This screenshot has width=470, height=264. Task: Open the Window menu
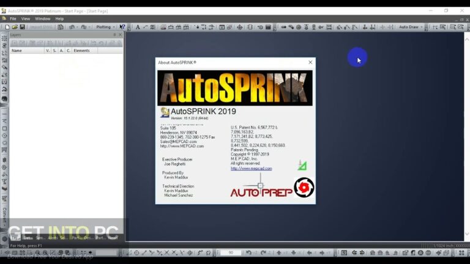(43, 18)
